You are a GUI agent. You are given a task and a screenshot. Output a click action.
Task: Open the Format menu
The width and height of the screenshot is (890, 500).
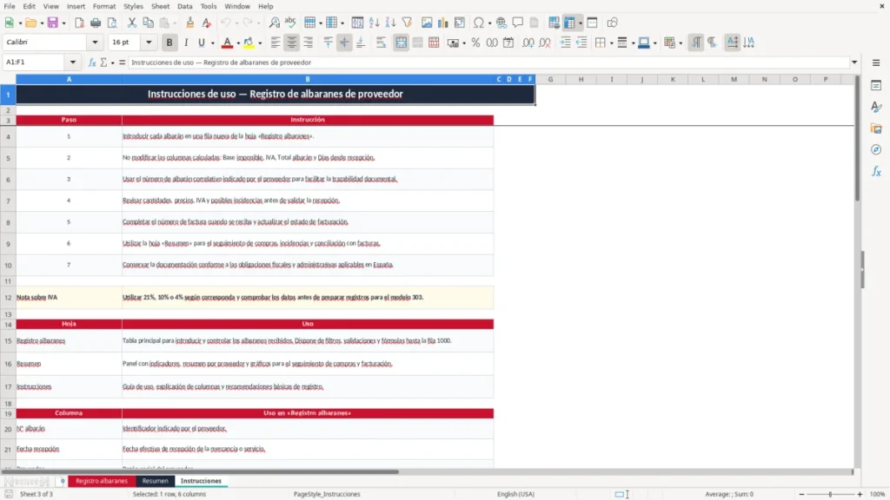104,6
